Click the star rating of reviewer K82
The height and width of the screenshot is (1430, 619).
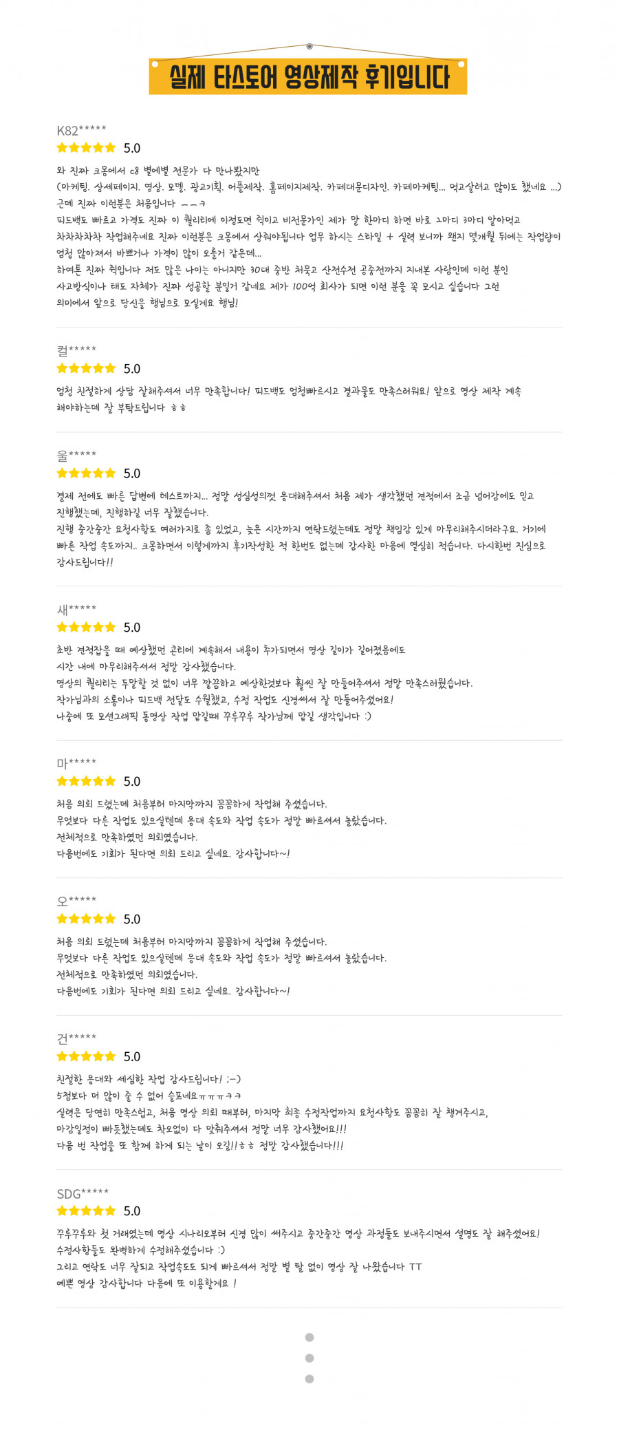coord(86,148)
